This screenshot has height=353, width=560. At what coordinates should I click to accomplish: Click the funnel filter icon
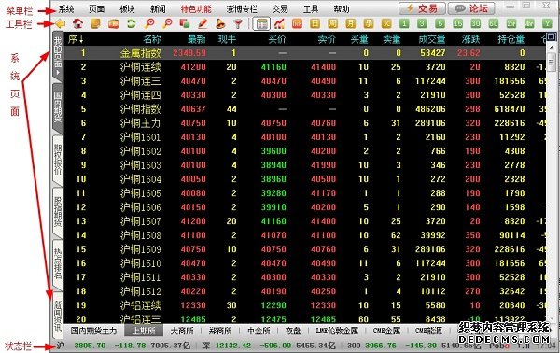coord(238,24)
